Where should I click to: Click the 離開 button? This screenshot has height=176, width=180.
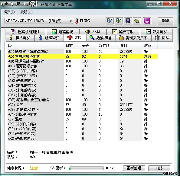pyautogui.click(x=165, y=21)
